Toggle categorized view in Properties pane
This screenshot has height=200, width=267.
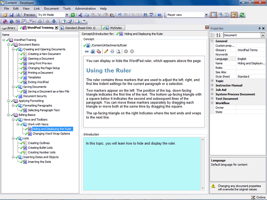(x=212, y=35)
